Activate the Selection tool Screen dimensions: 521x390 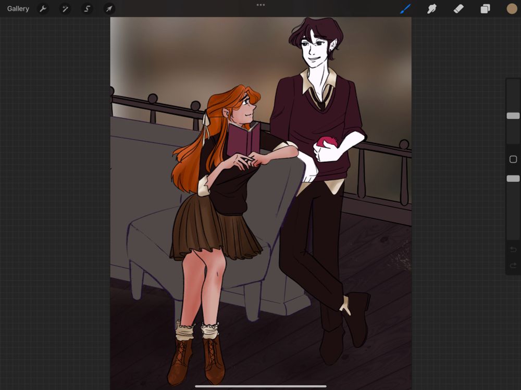point(87,9)
